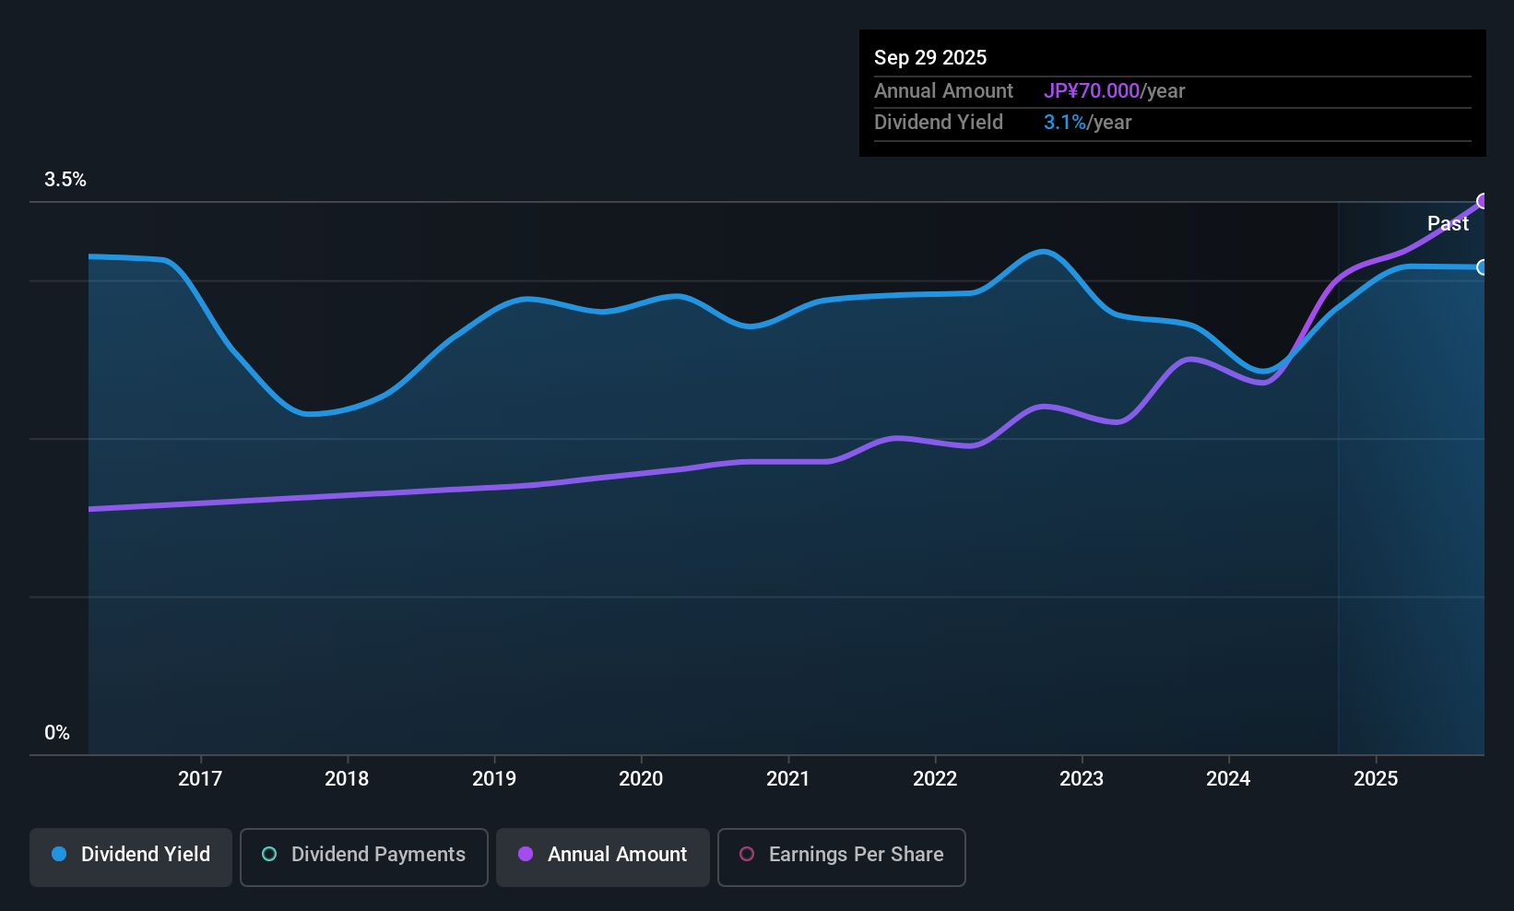The width and height of the screenshot is (1514, 911).
Task: Click the 2018 x-axis label
Action: click(x=347, y=779)
